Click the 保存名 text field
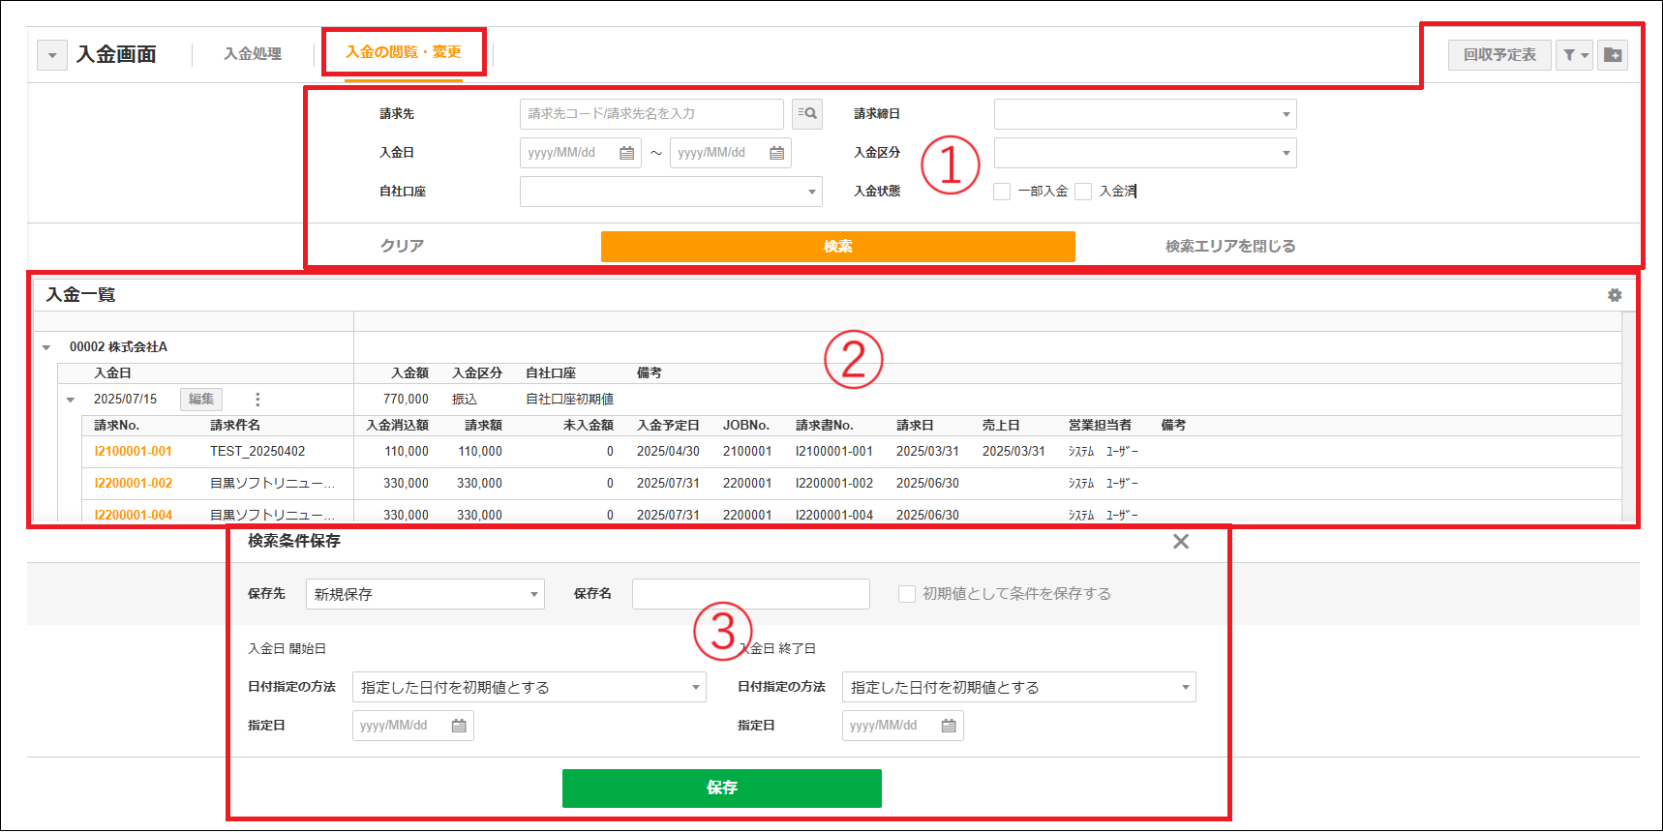The width and height of the screenshot is (1663, 833). tap(750, 594)
